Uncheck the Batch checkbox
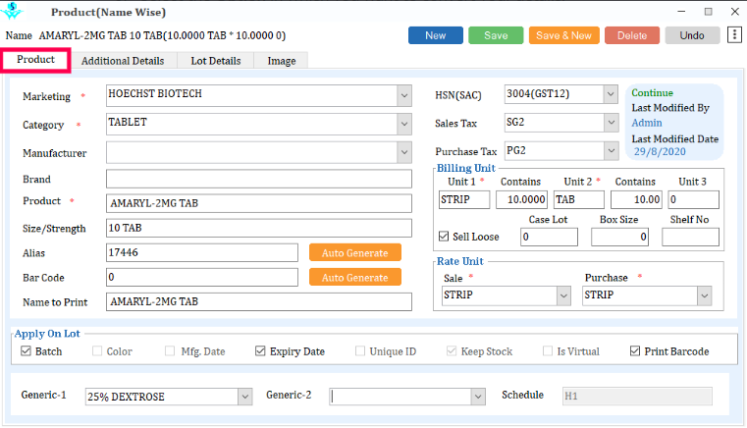 coord(26,351)
